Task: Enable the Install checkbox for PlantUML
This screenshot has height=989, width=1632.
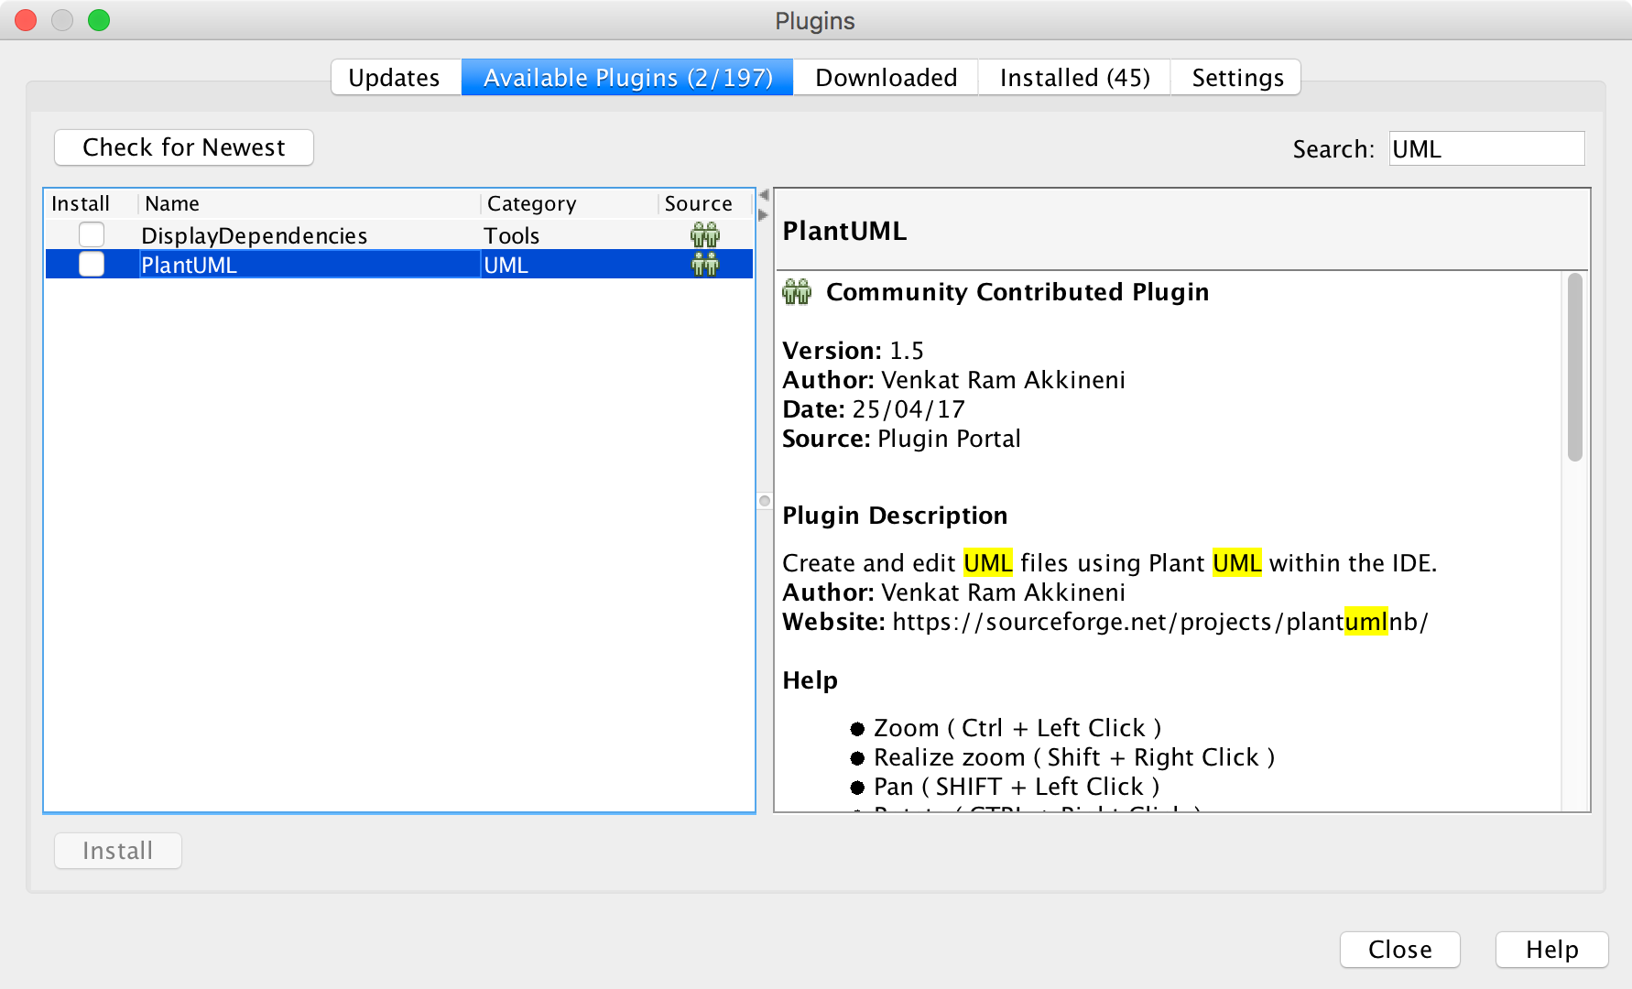Action: coord(91,264)
